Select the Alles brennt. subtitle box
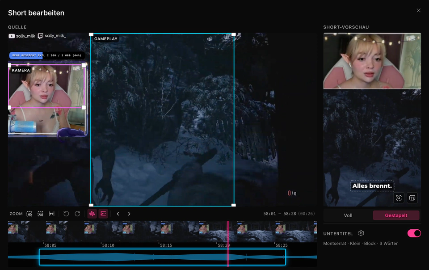Screen dimensions: 429x270 point(372,186)
